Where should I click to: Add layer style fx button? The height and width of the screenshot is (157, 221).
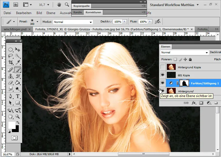194,103
